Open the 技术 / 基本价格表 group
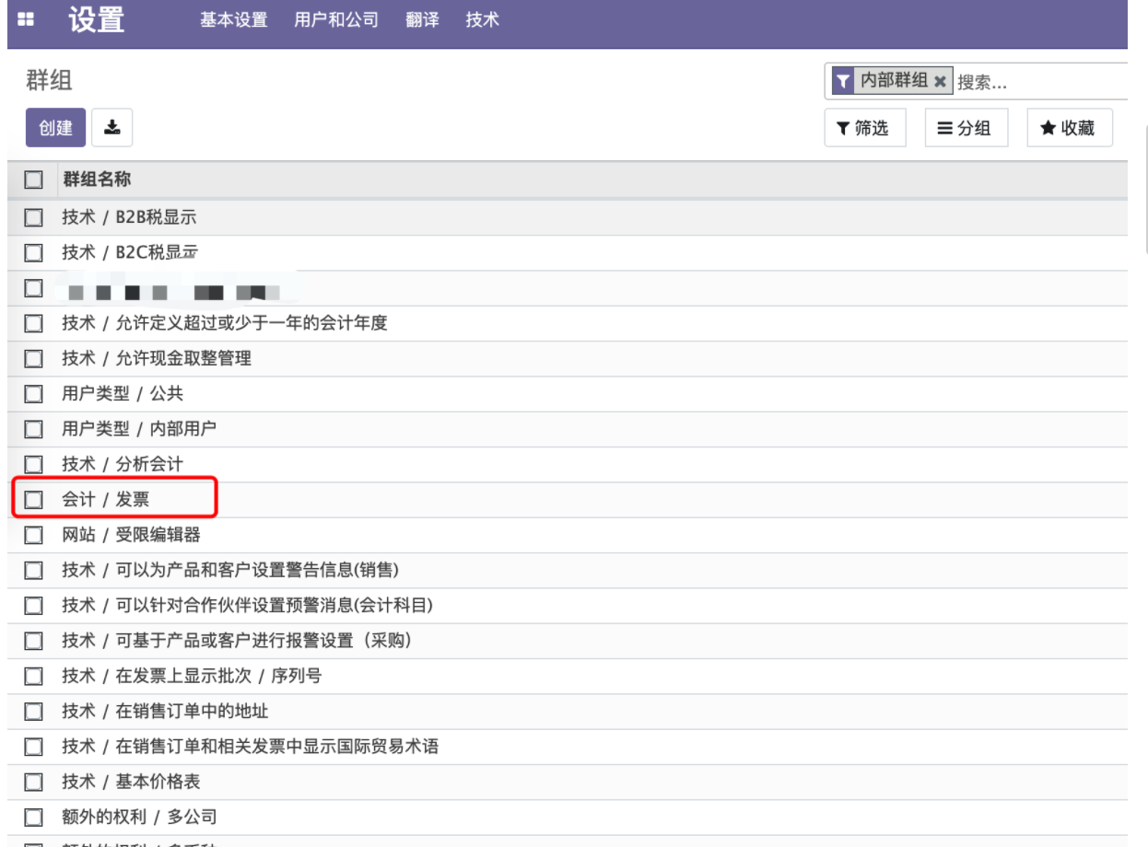Screen dimensions: 1148x847 (131, 782)
